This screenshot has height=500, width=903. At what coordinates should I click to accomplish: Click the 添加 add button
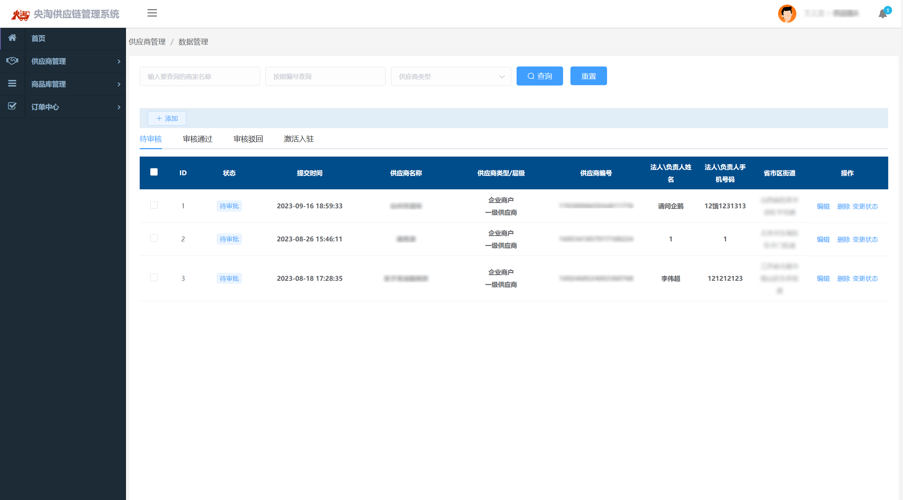[167, 119]
